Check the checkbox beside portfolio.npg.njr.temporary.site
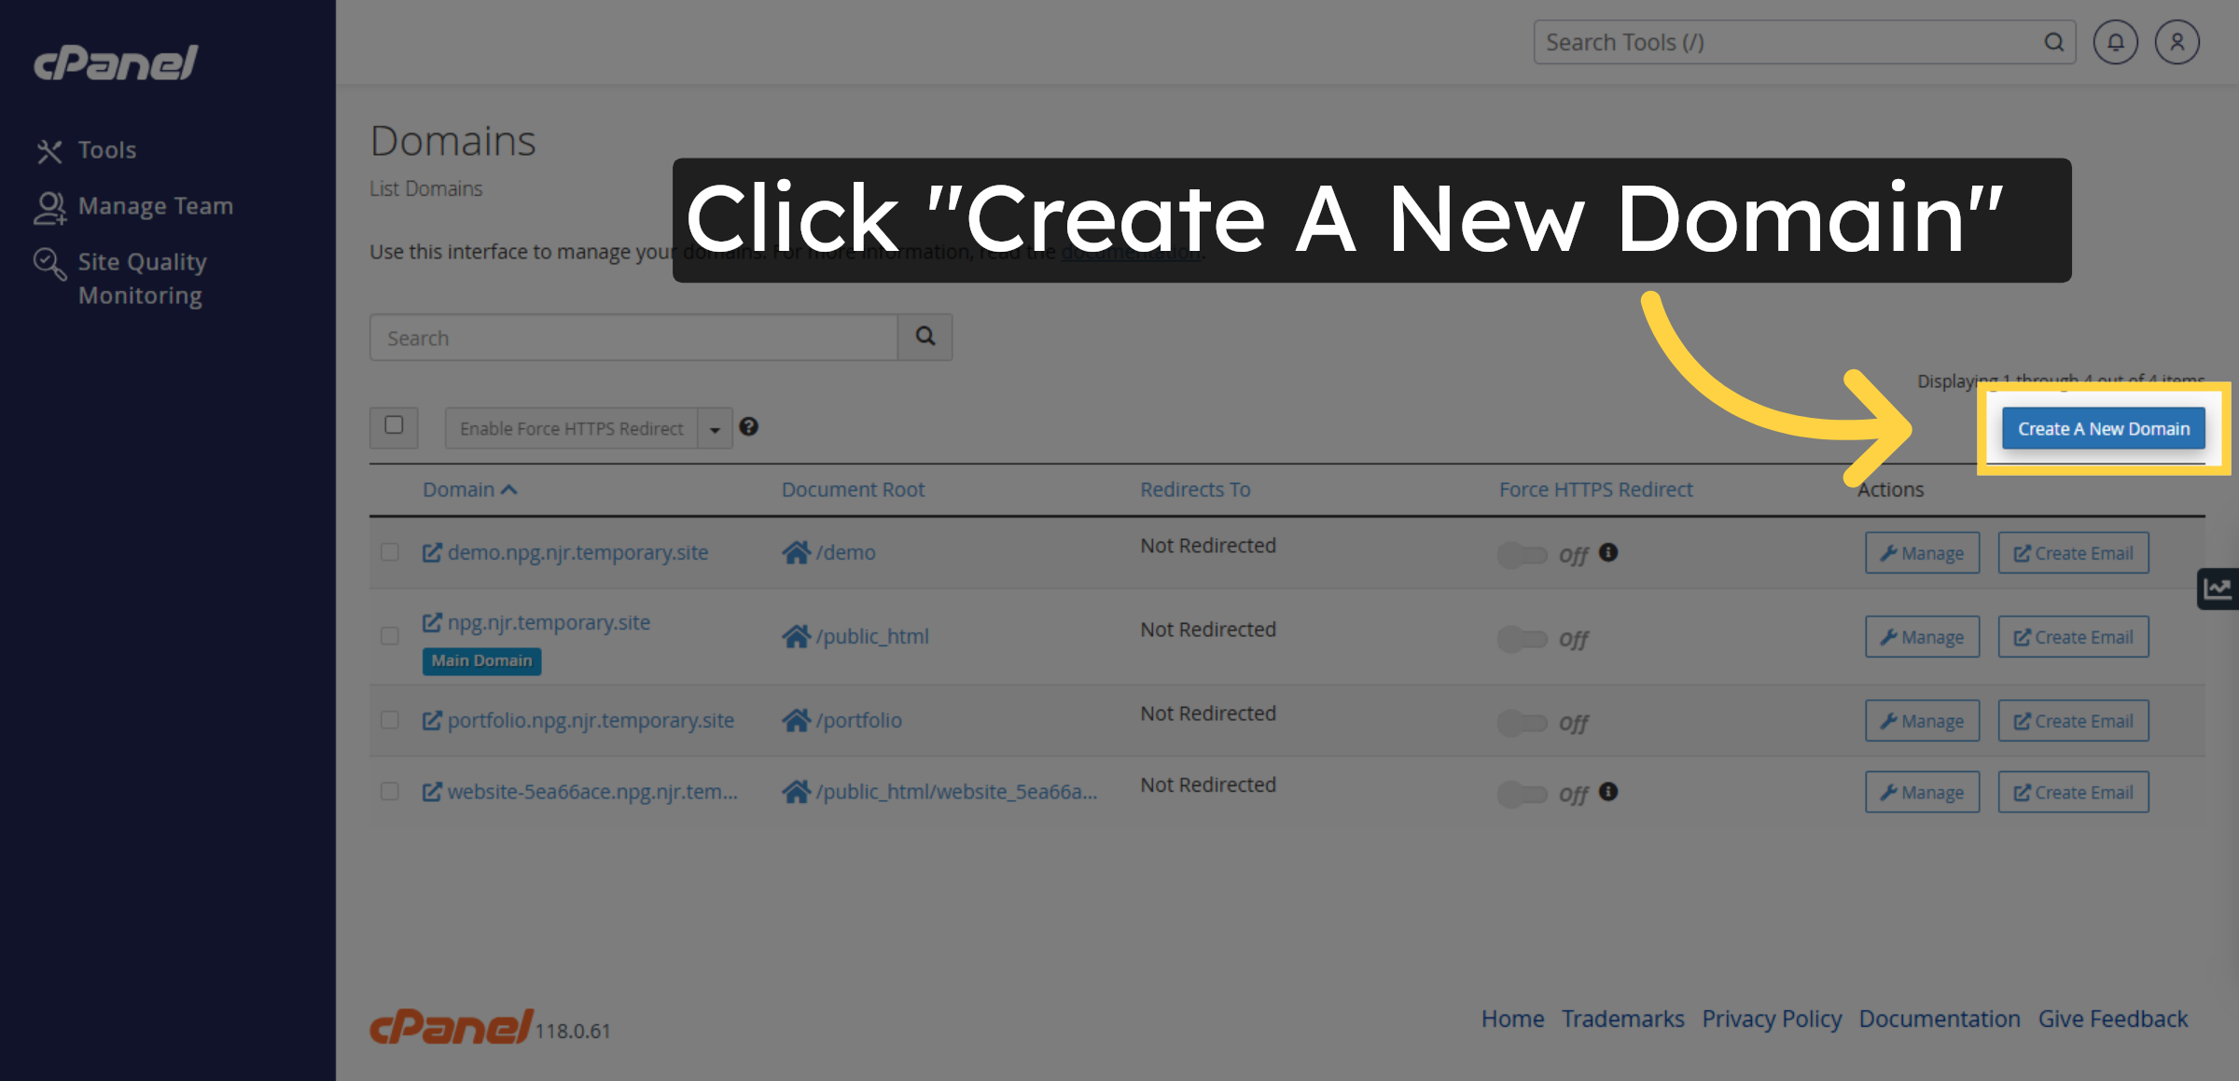2239x1081 pixels. click(391, 720)
